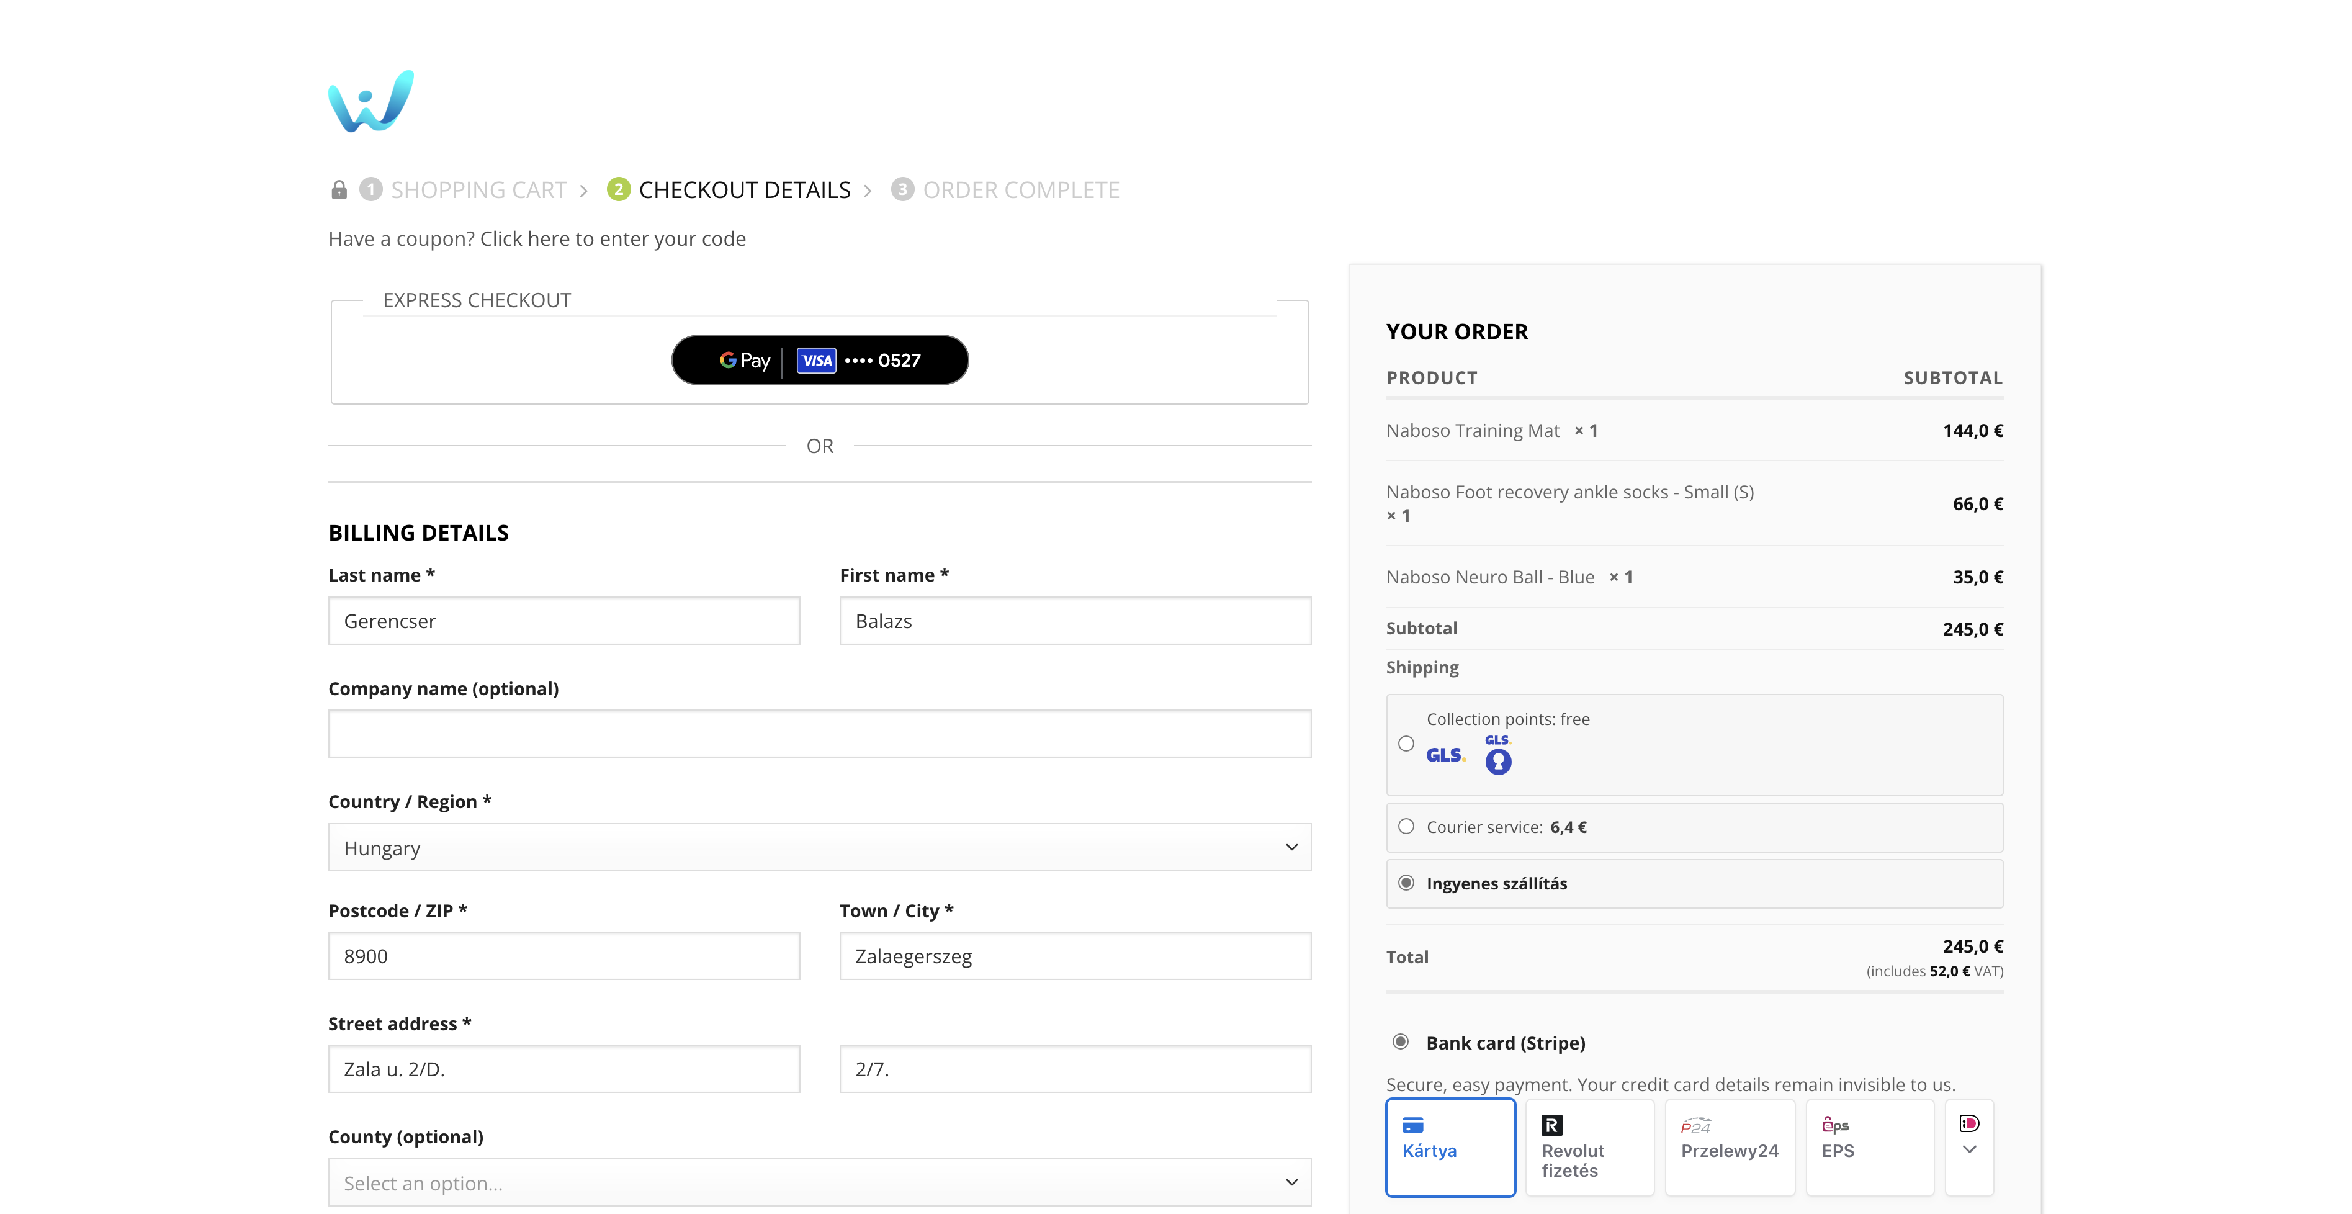Image resolution: width=2352 pixels, height=1214 pixels.
Task: Focus the Street address field with Zala u. 2/D.
Action: tap(564, 1069)
